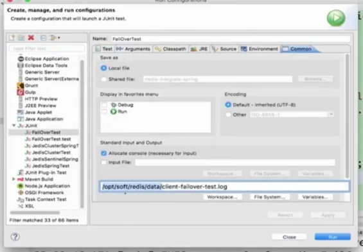The width and height of the screenshot is (363, 252).
Task: Click the red X delete configuration icon
Action: click(31, 38)
